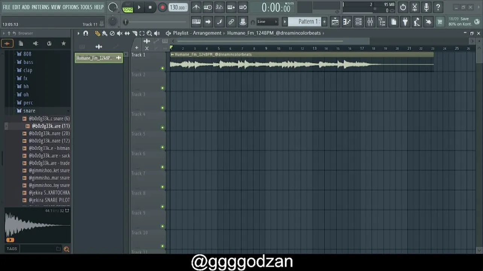483x271 pixels.
Task: Open the ADD menu
Action: point(26,7)
